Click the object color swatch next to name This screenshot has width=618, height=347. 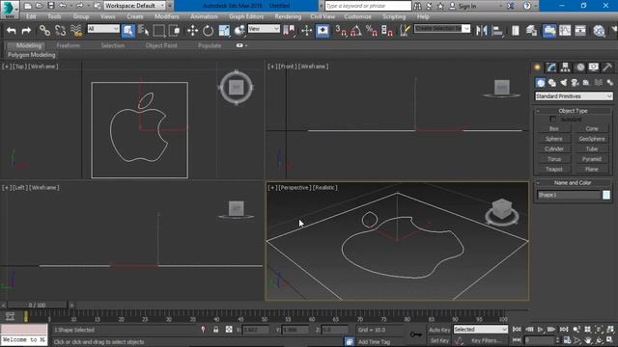(x=606, y=195)
